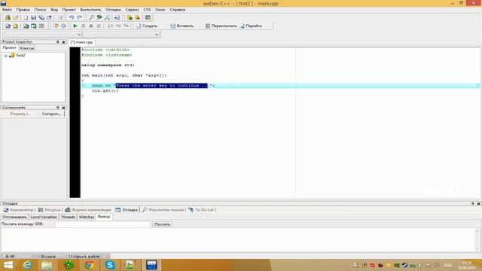
Task: Open the second wider toolbar combo box
Action: click(x=157, y=35)
